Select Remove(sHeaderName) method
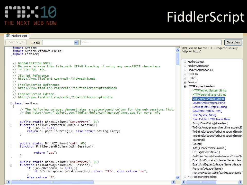This screenshot has height=185, width=247. coord(207,169)
